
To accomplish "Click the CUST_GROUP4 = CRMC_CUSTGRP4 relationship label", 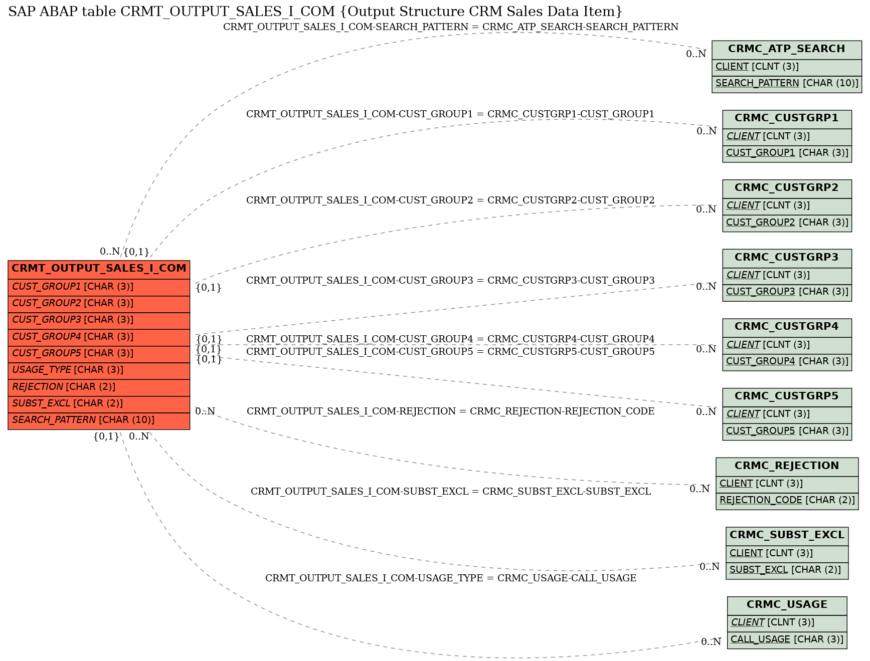I will [450, 339].
